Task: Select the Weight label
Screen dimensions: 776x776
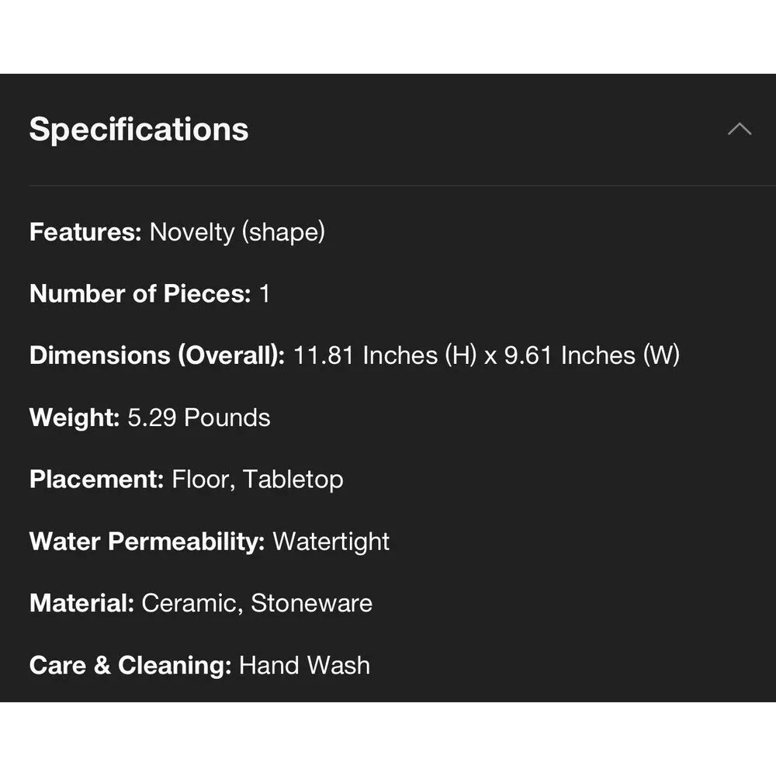Action: pyautogui.click(x=74, y=417)
